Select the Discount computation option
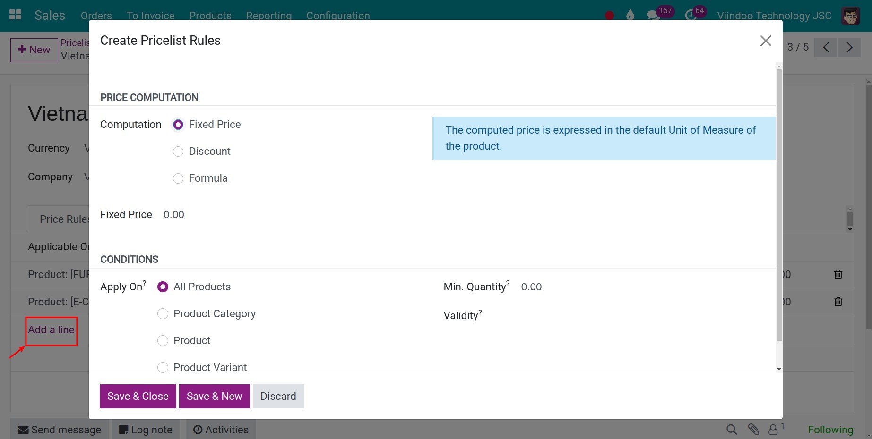This screenshot has width=872, height=439. 178,152
